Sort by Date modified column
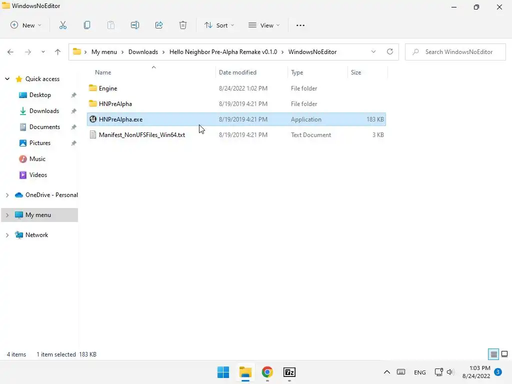 (x=237, y=72)
